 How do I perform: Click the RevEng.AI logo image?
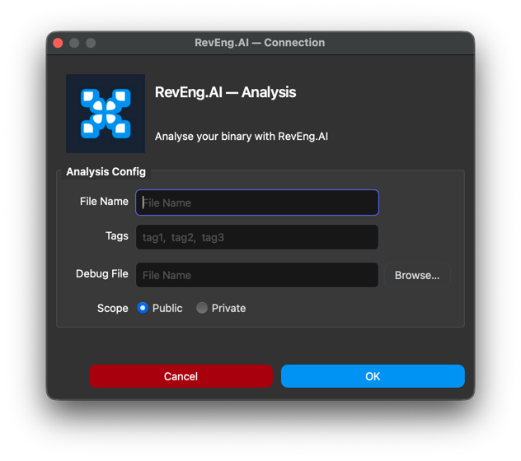pos(106,114)
